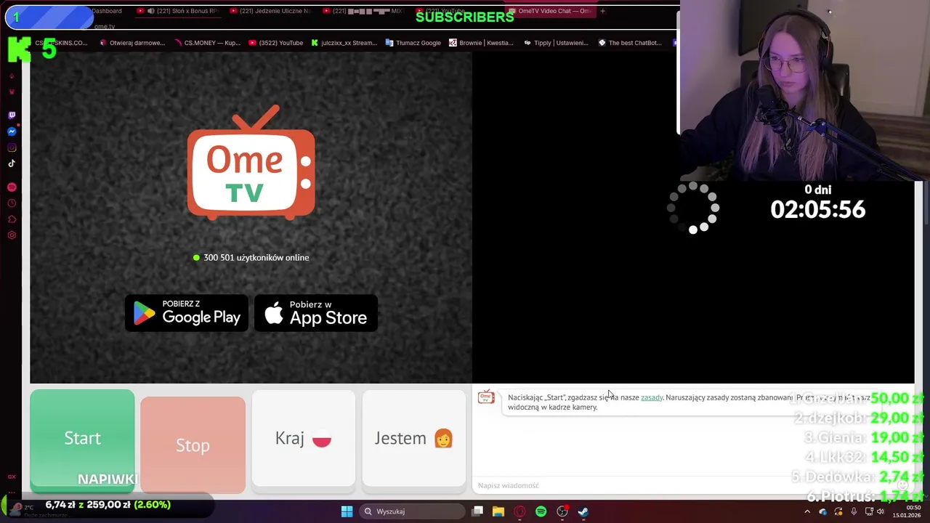Screen dimensions: 930x523
Task: Open the Otwieraj darmowe bookmark
Action: tap(132, 43)
